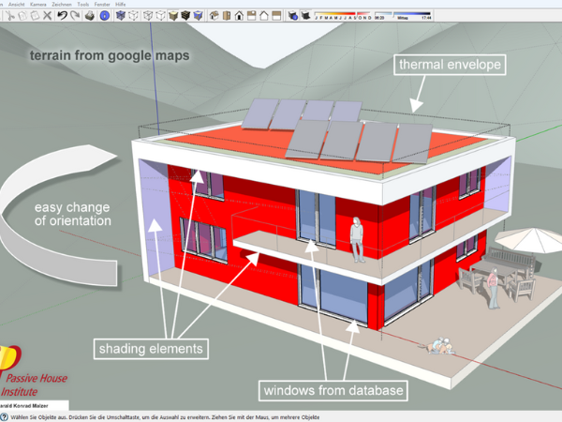Screen dimensions: 562x422
Task: Click the Redo arrow icon
Action: click(75, 15)
